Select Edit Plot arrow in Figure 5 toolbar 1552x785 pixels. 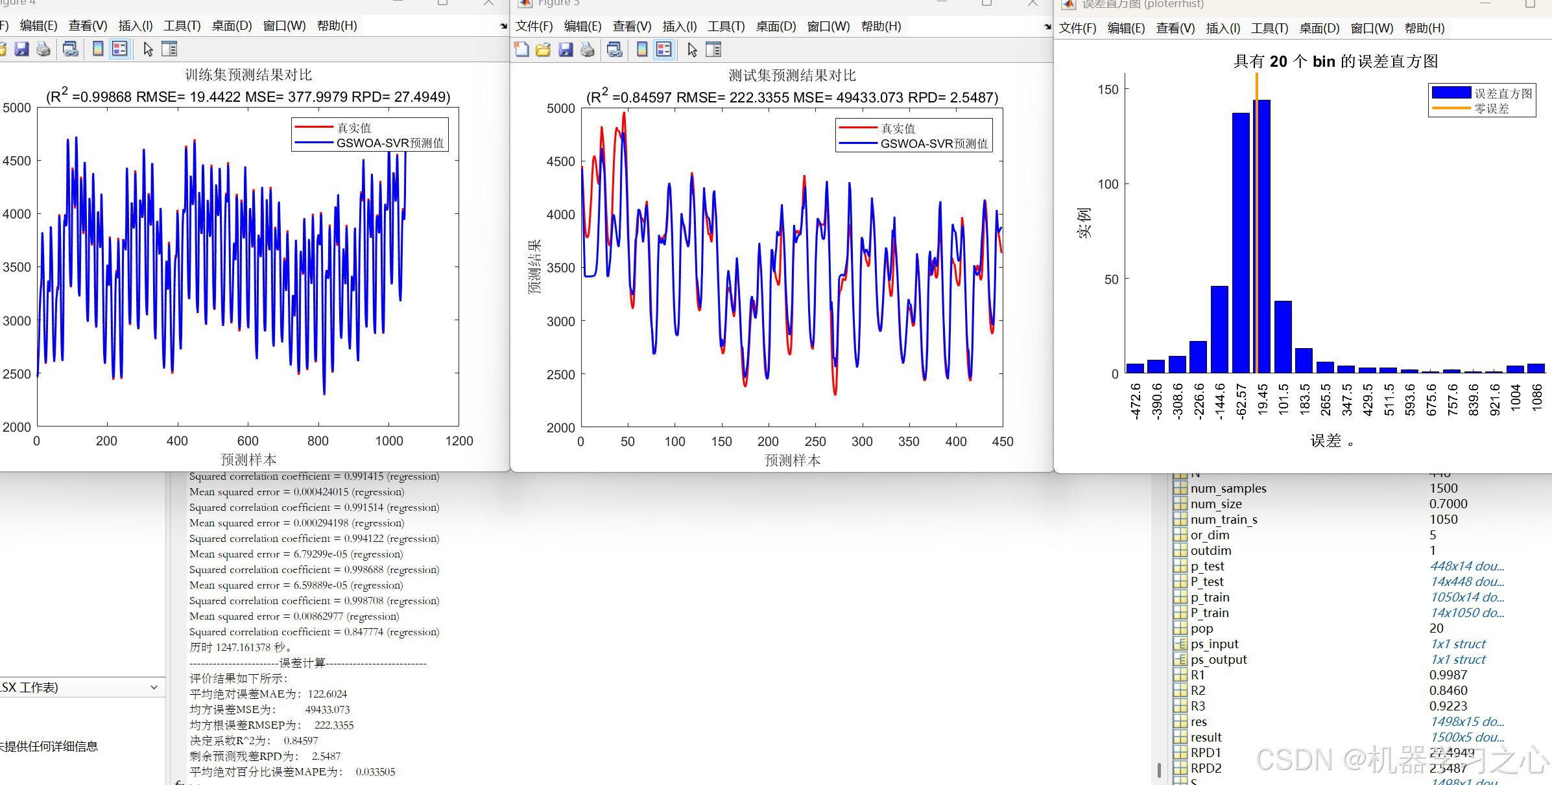coord(692,50)
